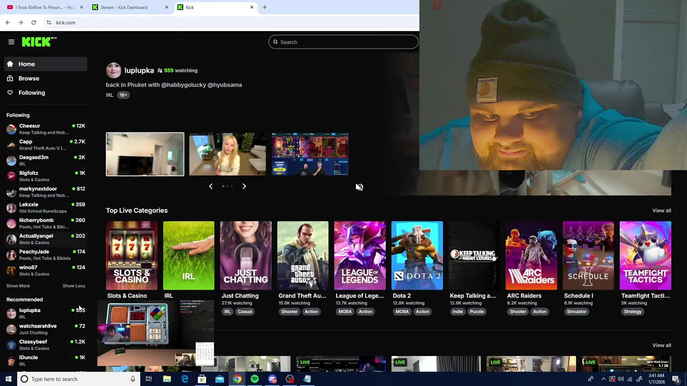Viewport: 687px width, 386px height.
Task: Open File Explorer from the taskbar
Action: tap(167, 379)
